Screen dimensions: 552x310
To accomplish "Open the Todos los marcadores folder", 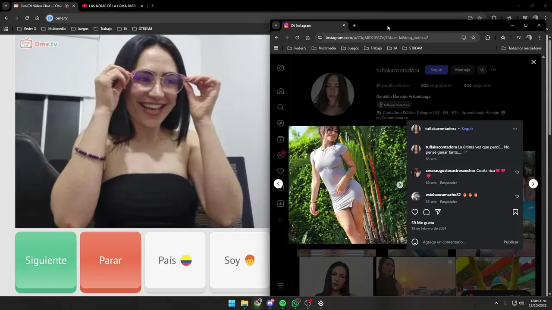I will click(x=521, y=48).
